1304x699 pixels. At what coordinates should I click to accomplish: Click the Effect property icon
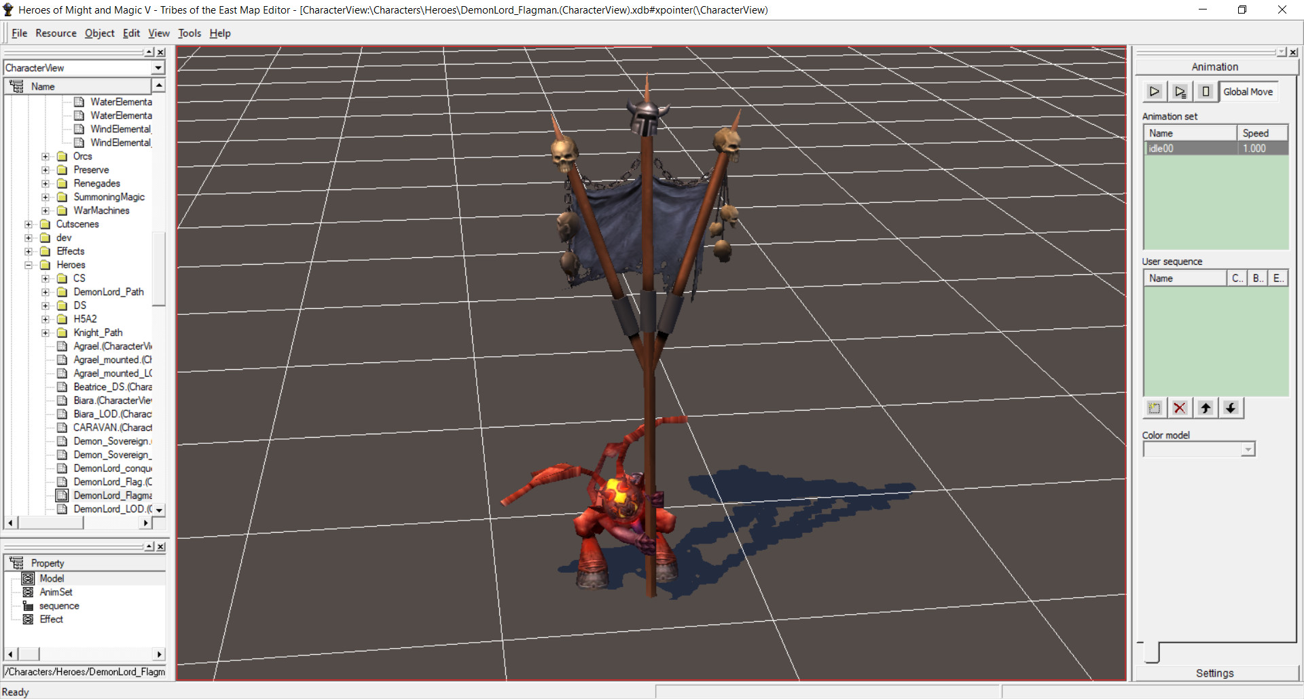point(28,619)
